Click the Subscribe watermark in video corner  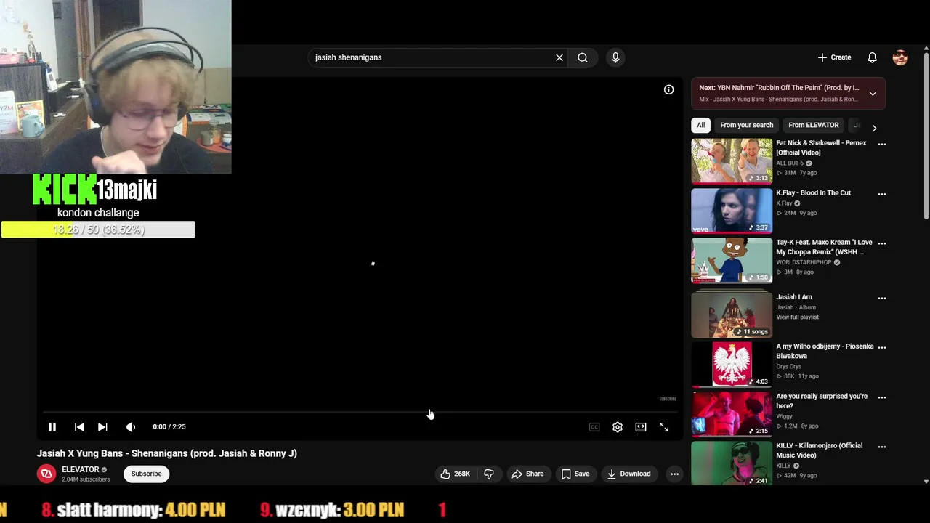667,399
